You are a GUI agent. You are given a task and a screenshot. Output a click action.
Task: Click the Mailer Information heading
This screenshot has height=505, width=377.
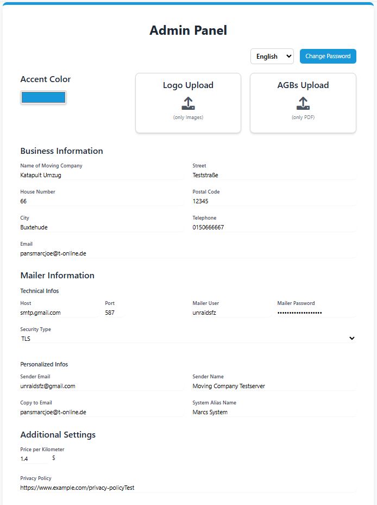[57, 276]
